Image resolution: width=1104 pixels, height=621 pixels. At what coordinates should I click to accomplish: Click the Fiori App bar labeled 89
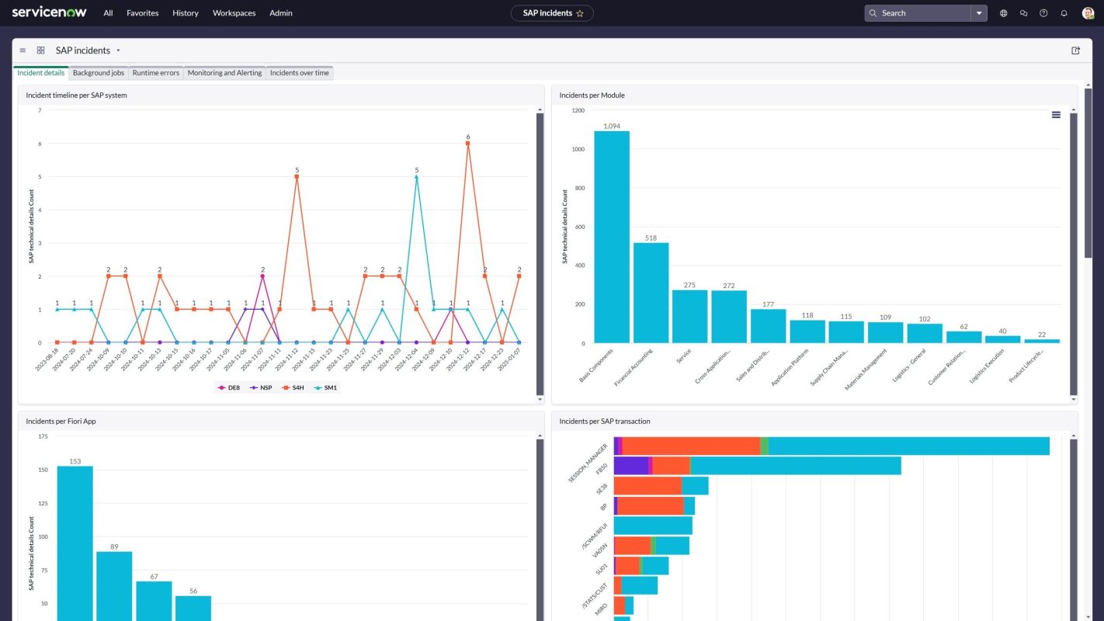pyautogui.click(x=114, y=586)
